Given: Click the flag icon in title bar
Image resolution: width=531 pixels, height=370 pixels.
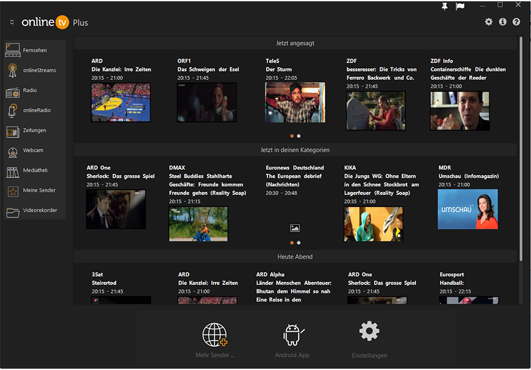Looking at the screenshot, I should 460,6.
